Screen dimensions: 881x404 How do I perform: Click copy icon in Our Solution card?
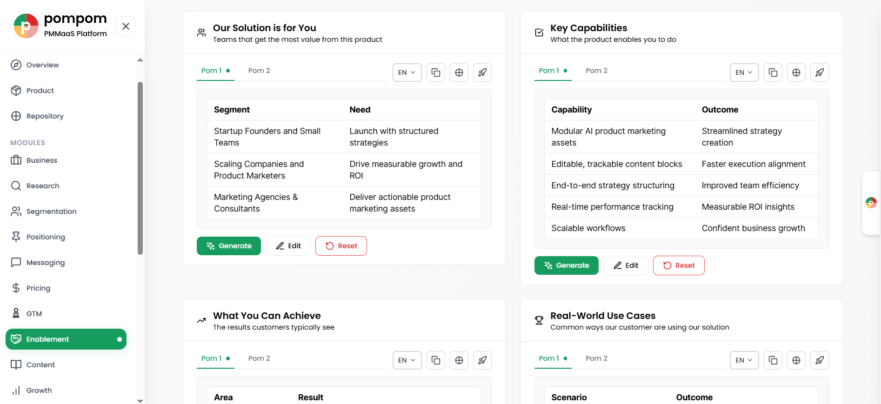[436, 73]
